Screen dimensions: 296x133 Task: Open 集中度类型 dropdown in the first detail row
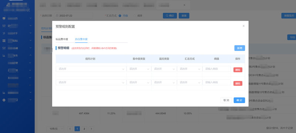tap(139, 69)
